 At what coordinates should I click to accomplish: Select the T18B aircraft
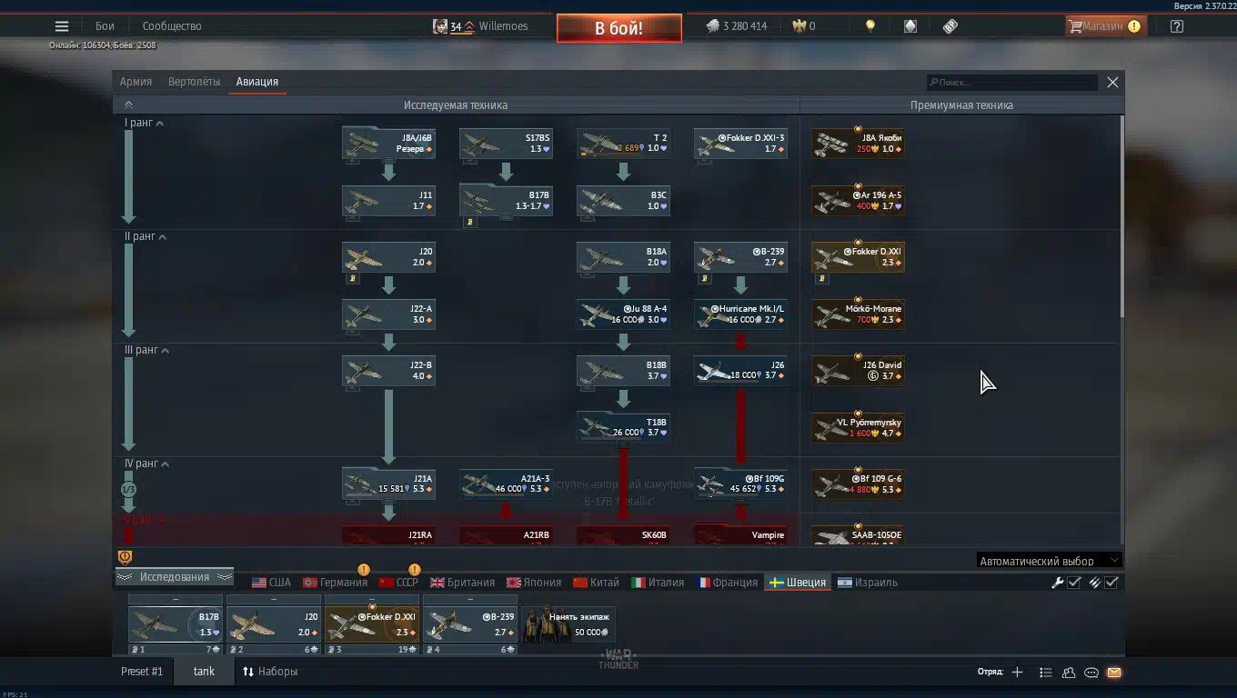(623, 427)
